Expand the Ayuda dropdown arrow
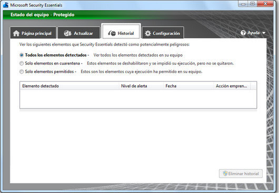The width and height of the screenshot is (279, 193). pyautogui.click(x=264, y=33)
